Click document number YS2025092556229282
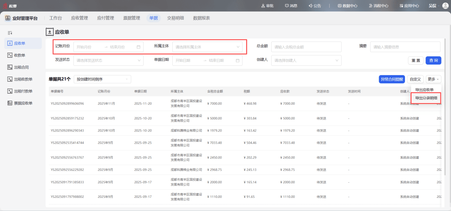Viewport: 451px width, 211px height. [67, 170]
